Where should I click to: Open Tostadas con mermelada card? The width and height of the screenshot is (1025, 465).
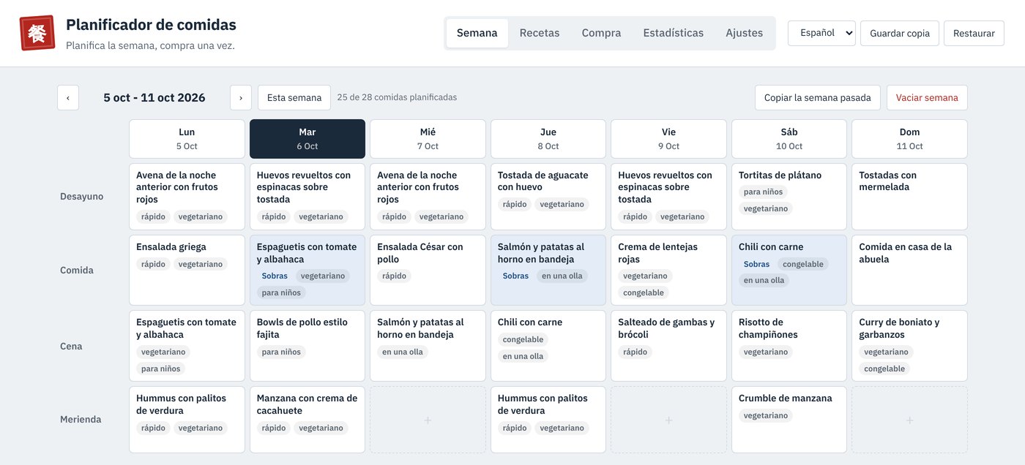coord(909,197)
